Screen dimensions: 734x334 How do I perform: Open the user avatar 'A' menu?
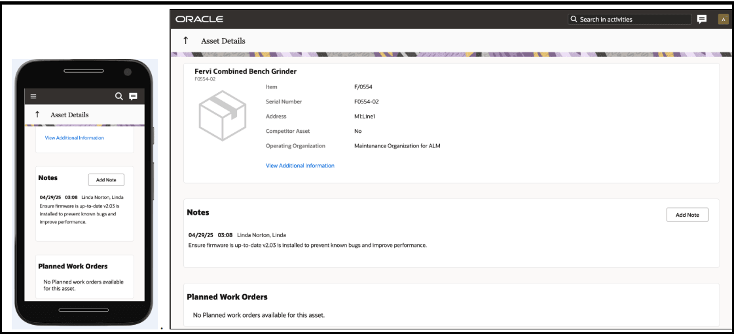point(724,19)
